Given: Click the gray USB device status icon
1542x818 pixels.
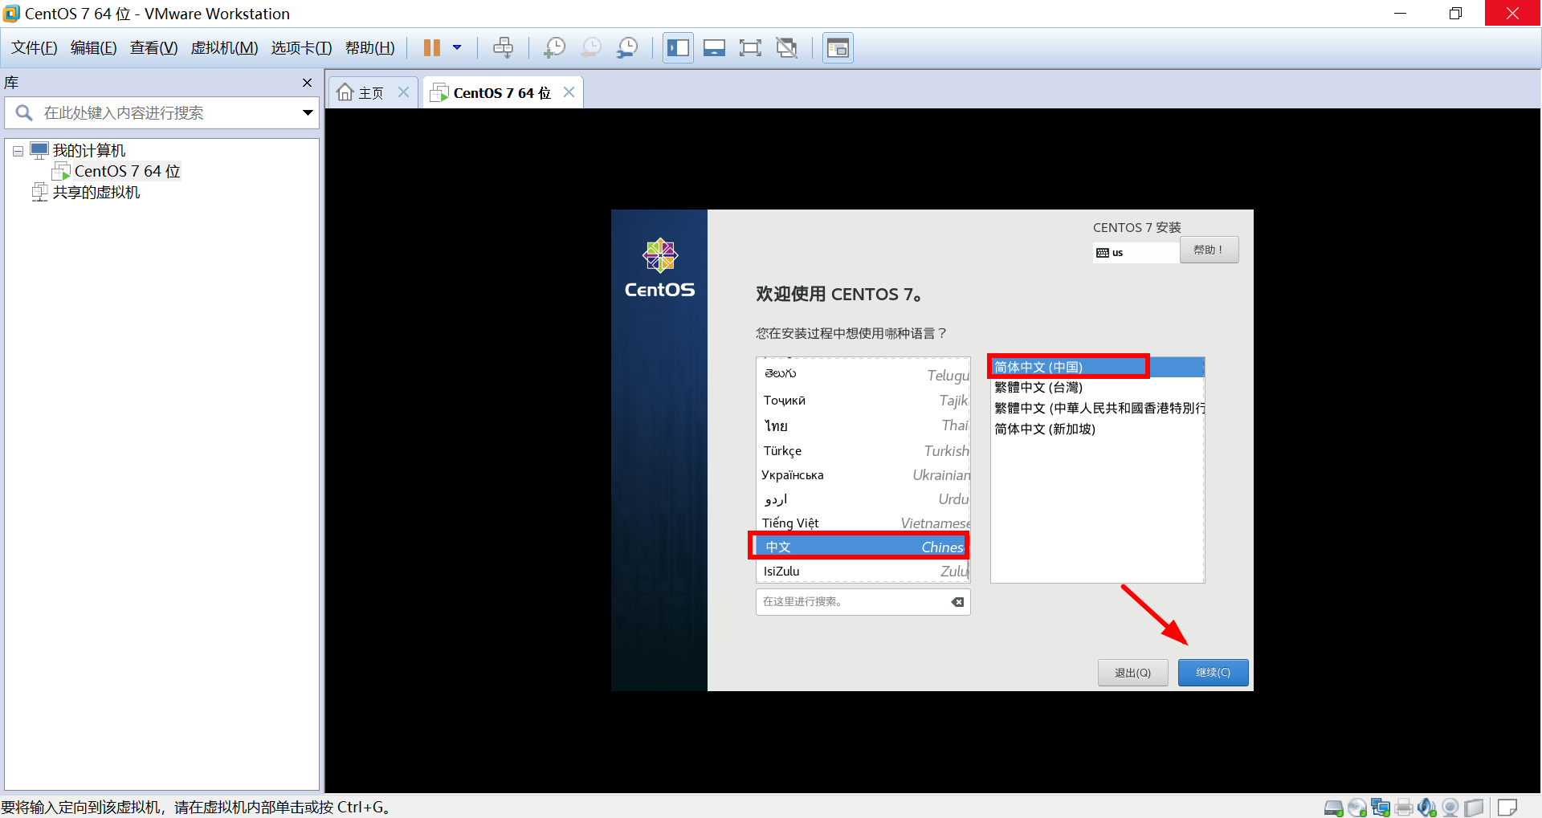Looking at the screenshot, I should (x=1474, y=808).
